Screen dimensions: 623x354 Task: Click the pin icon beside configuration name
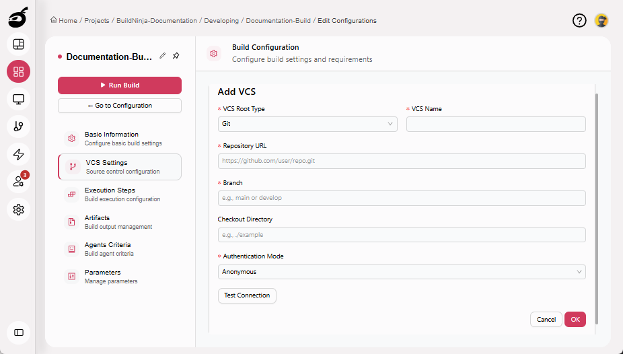click(176, 56)
